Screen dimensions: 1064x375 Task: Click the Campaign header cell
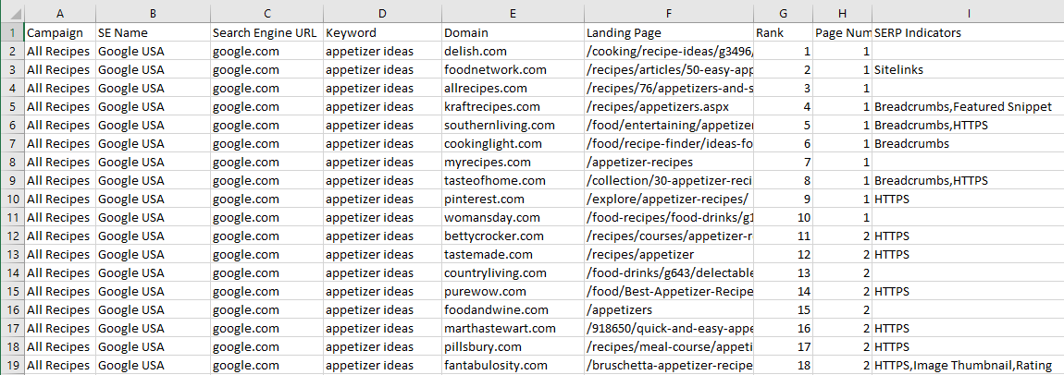click(x=60, y=33)
